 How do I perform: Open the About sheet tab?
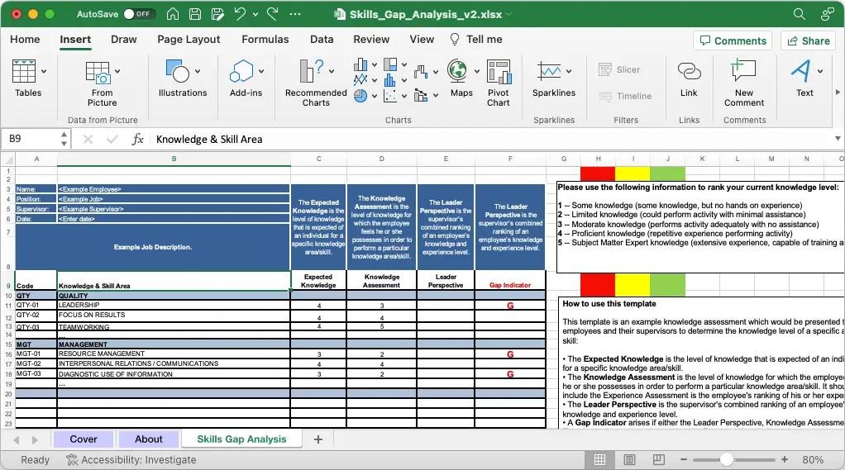(x=148, y=439)
